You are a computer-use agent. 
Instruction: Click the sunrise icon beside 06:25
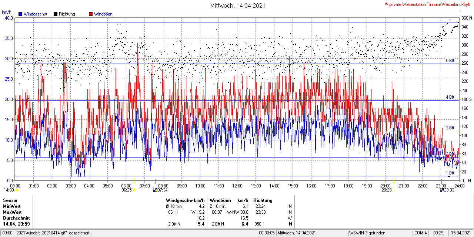tap(134, 190)
